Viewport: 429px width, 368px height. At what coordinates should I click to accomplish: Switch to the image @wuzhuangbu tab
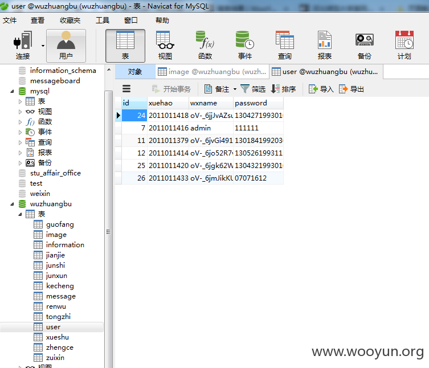pyautogui.click(x=213, y=72)
